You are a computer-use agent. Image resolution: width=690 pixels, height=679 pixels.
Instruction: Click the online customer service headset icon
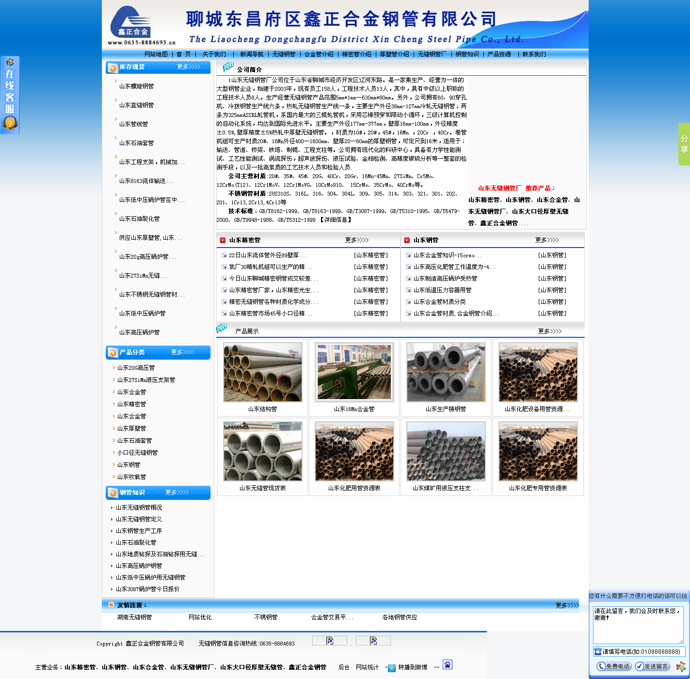pyautogui.click(x=10, y=123)
